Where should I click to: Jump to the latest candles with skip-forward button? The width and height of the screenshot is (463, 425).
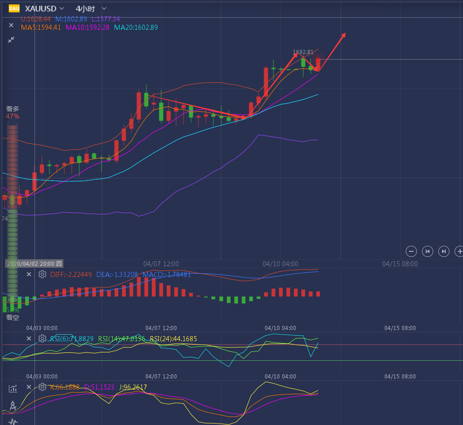coord(444,251)
